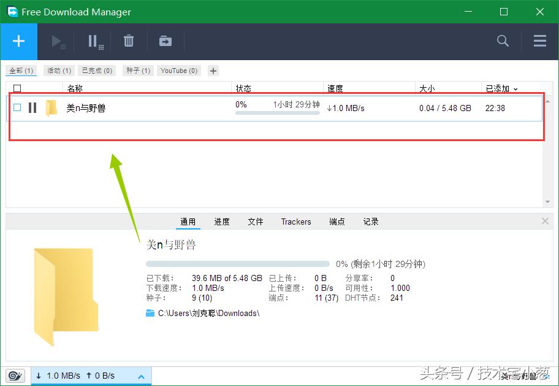Close the details panel with X button

[x=545, y=221]
